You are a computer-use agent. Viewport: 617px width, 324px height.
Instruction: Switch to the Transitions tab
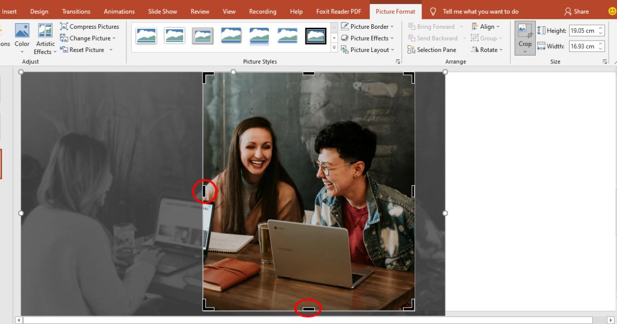76,11
